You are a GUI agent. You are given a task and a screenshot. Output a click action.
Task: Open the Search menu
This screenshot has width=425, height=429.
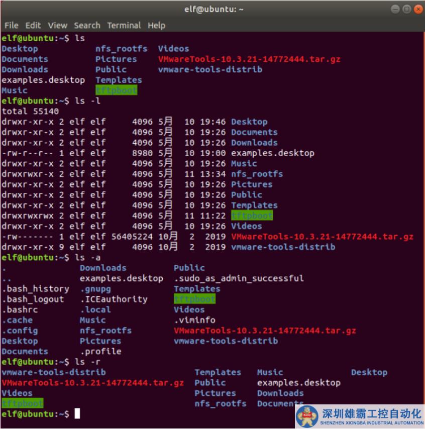coord(87,25)
